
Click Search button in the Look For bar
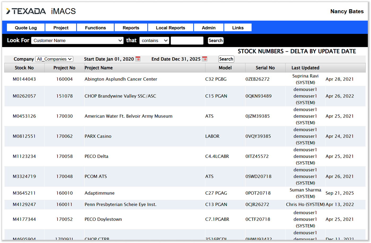pyautogui.click(x=215, y=40)
